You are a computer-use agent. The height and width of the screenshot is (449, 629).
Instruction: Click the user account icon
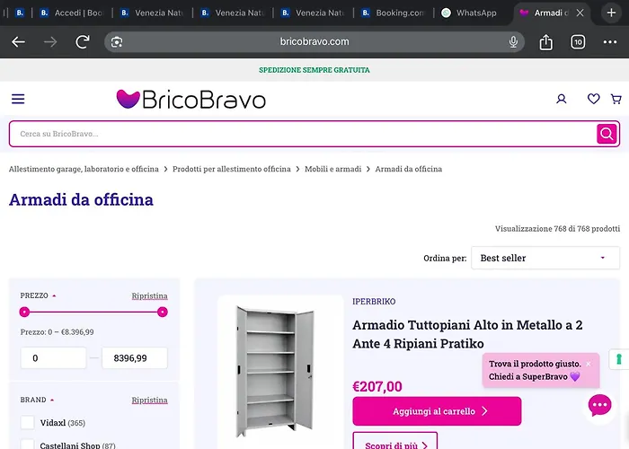pyautogui.click(x=562, y=99)
